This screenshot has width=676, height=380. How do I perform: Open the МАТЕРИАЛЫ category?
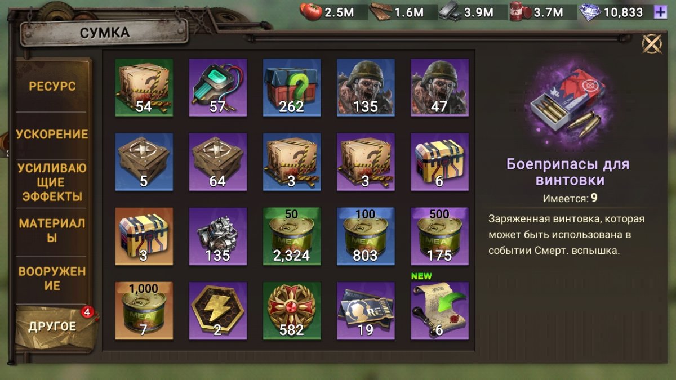[52, 230]
